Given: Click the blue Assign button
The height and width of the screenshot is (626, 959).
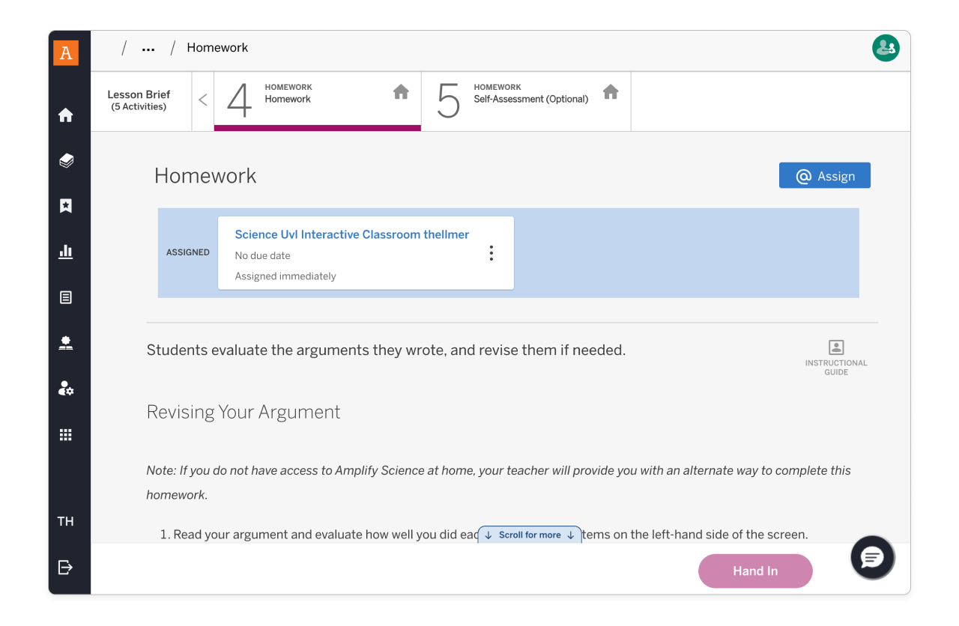Looking at the screenshot, I should (824, 176).
